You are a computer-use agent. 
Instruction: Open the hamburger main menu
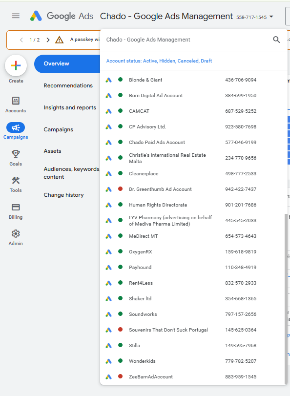16,16
